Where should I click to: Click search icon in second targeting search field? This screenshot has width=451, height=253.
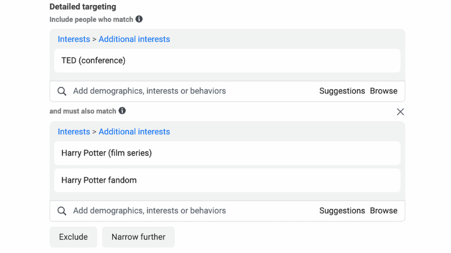[x=62, y=211]
